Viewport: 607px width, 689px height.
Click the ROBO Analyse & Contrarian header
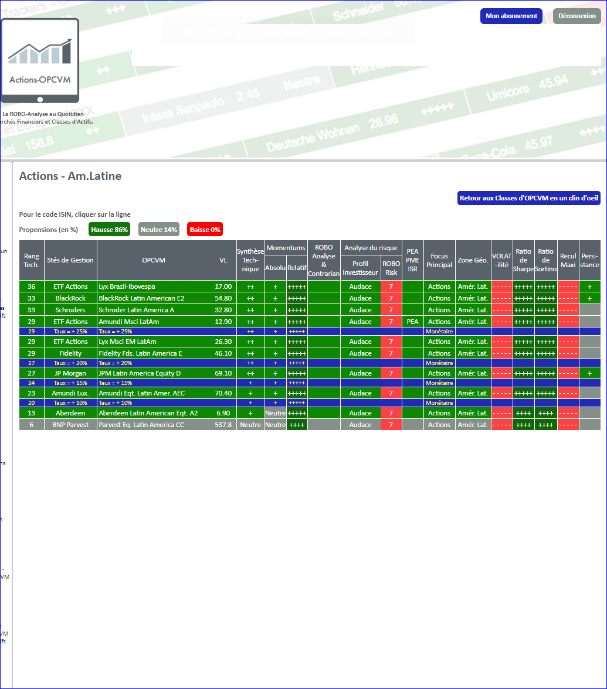coord(324,260)
